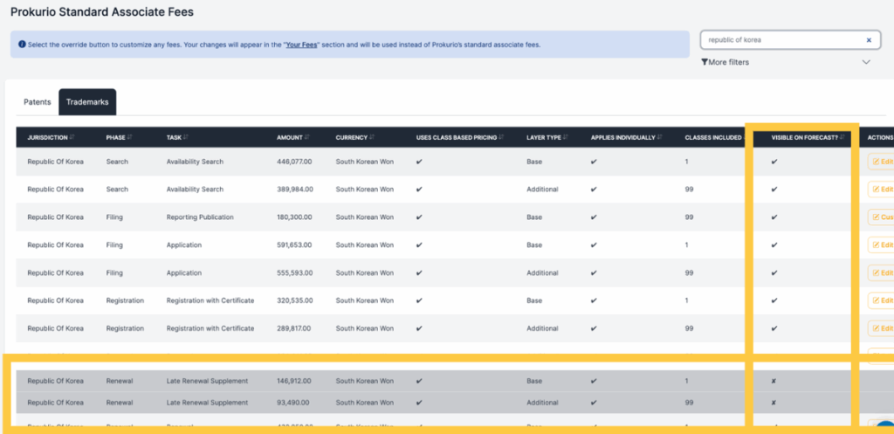
Task: Sort by Task column sort icon
Action: 187,137
